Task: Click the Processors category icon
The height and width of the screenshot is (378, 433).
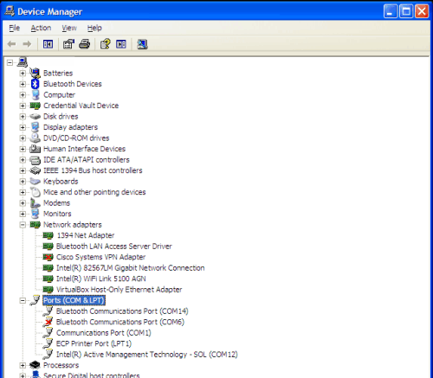Action: (35, 365)
